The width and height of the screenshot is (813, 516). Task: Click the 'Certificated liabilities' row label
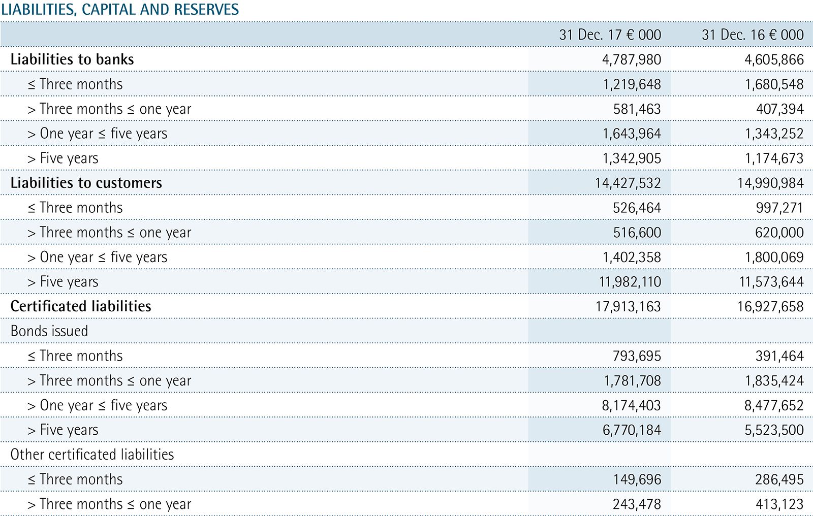pyautogui.click(x=81, y=306)
